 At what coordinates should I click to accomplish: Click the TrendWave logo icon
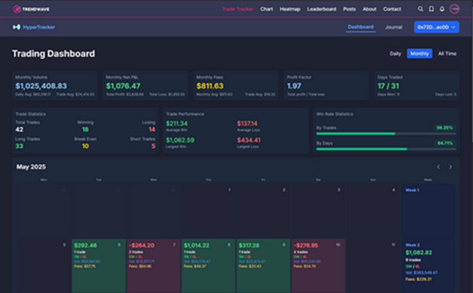17,9
